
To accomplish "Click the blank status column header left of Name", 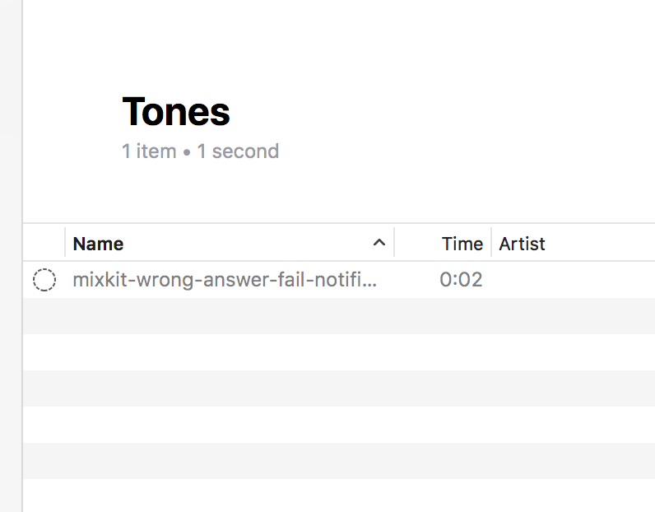I will [x=44, y=244].
